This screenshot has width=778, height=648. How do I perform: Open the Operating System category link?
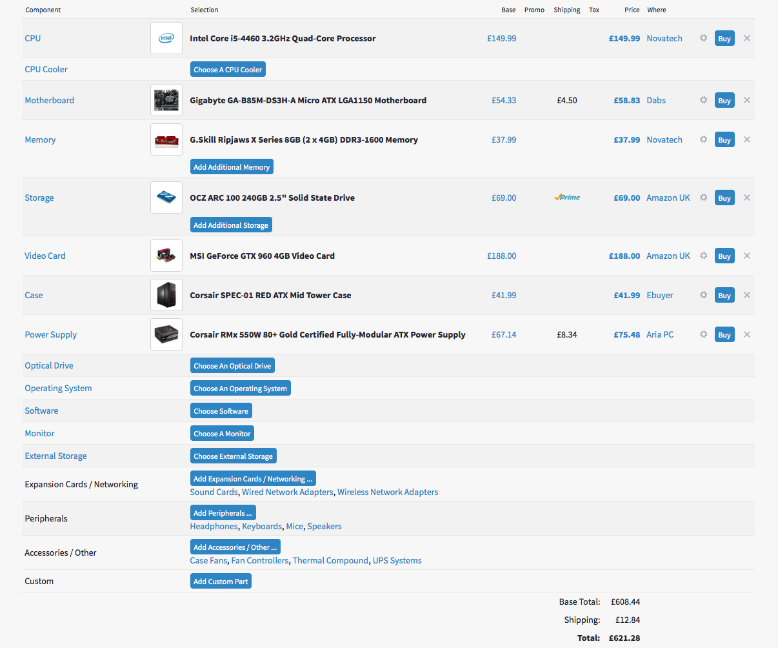[x=58, y=388]
